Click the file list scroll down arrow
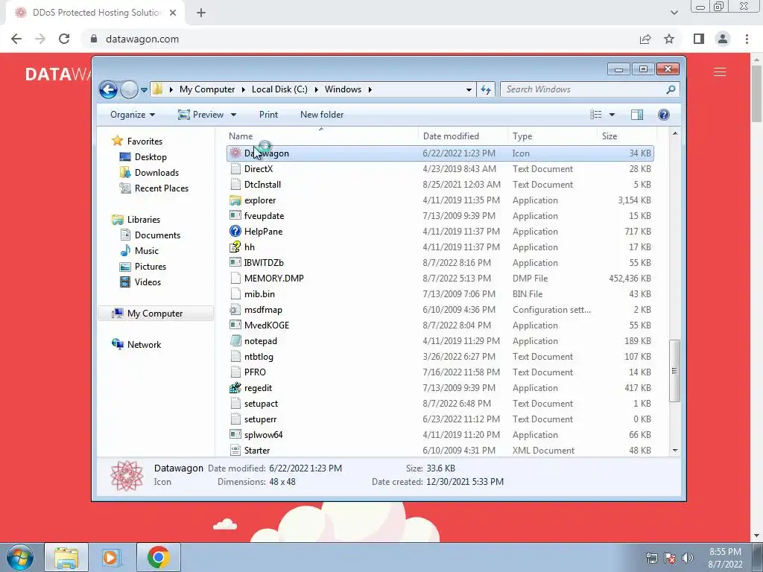The height and width of the screenshot is (572, 763). tap(675, 451)
